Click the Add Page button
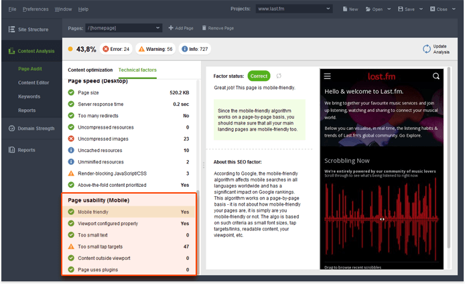This screenshot has width=465, height=284. 180,28
